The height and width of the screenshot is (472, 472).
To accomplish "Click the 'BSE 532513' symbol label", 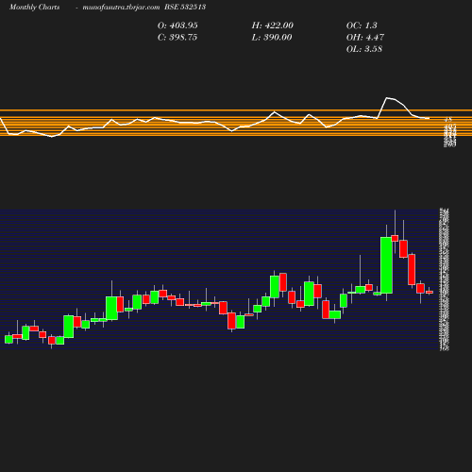I will [185, 8].
